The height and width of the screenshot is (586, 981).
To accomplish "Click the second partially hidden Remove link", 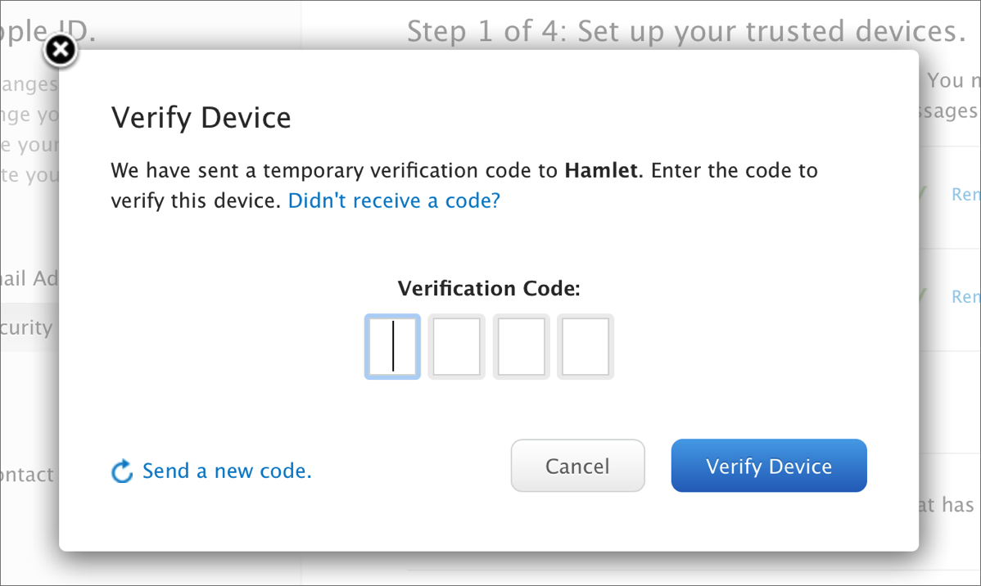I will [x=965, y=296].
